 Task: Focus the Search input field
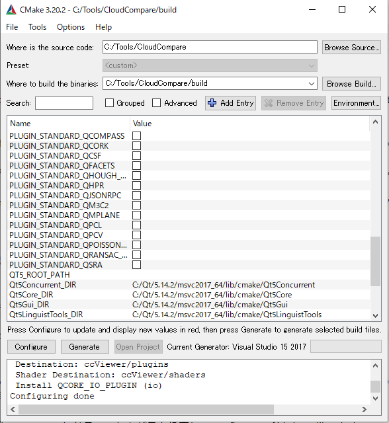(64, 103)
